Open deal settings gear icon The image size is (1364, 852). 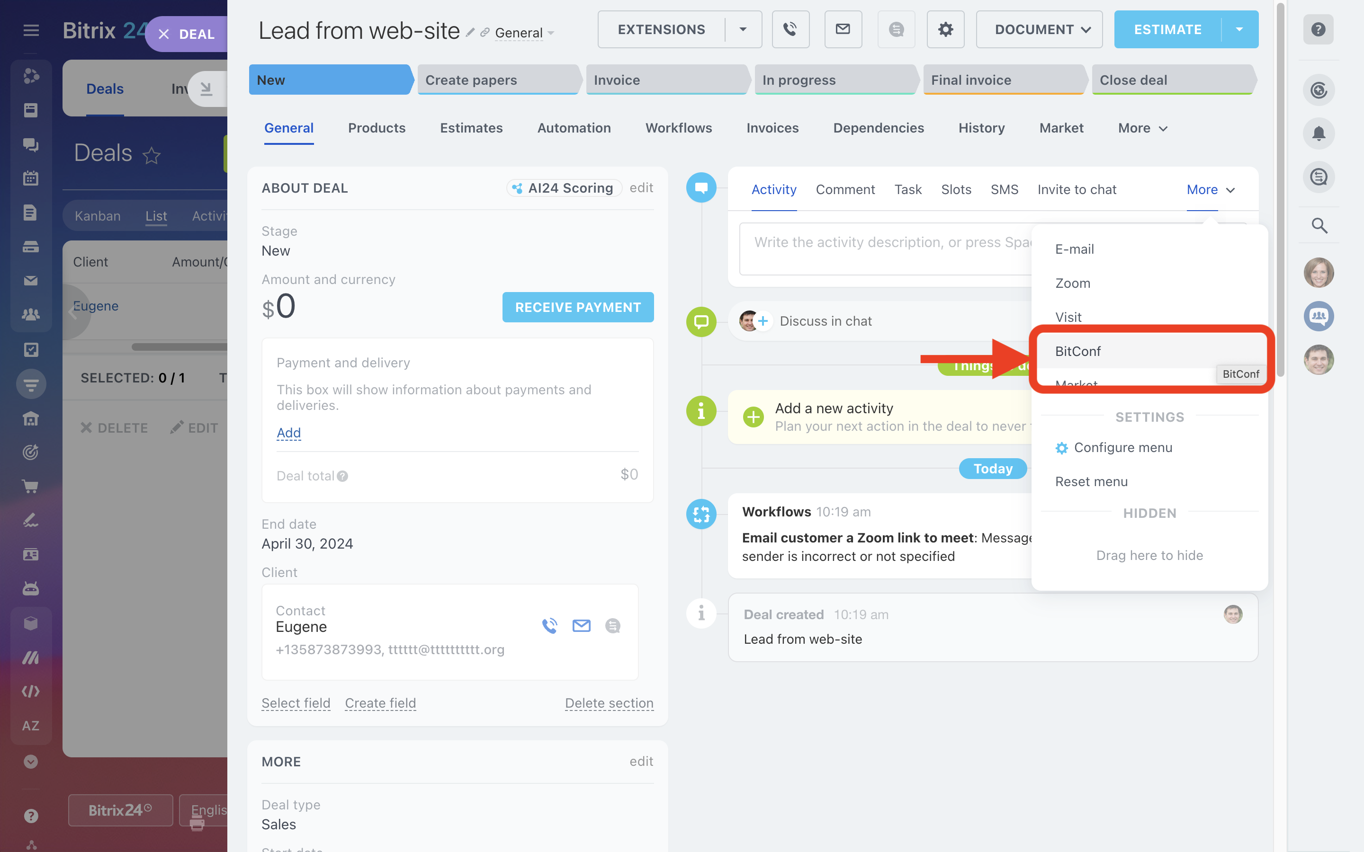click(x=945, y=29)
